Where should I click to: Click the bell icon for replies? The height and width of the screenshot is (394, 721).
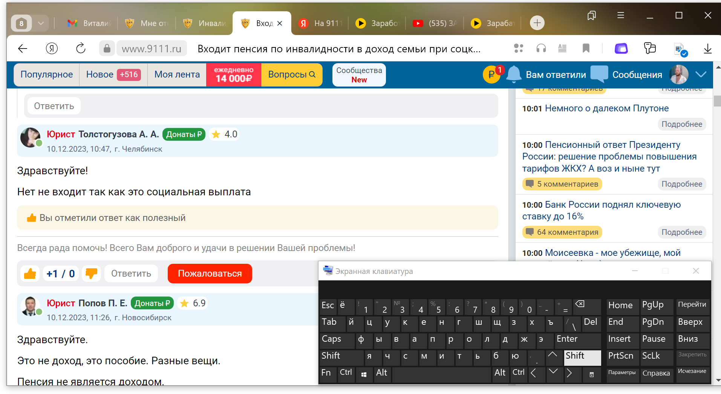click(513, 75)
